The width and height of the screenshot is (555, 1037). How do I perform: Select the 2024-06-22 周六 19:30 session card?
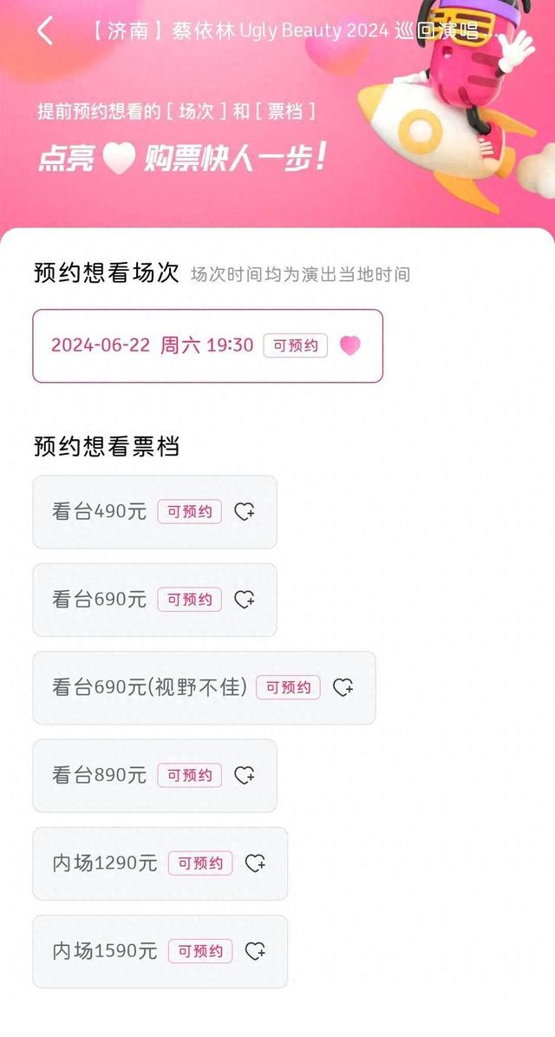(152, 345)
